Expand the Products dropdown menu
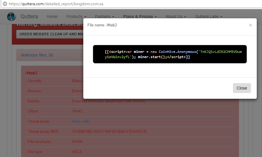 76,17
